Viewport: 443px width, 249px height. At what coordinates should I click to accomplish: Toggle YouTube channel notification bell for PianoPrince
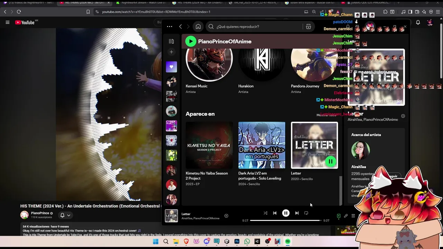tap(62, 215)
